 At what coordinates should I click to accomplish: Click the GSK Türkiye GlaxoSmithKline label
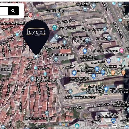(121, 104)
